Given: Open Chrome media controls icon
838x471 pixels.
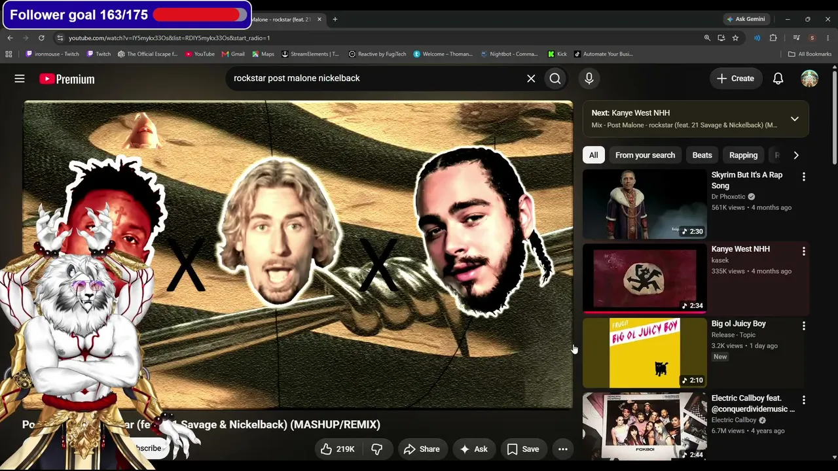Looking at the screenshot, I should click(x=796, y=38).
